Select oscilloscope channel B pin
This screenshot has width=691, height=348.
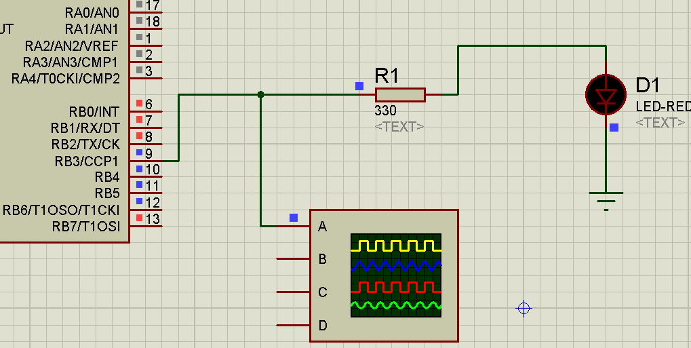pyautogui.click(x=293, y=259)
